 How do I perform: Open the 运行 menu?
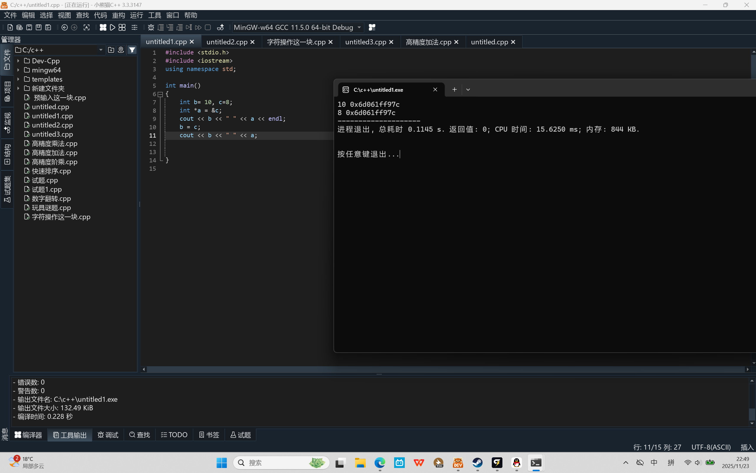pyautogui.click(x=136, y=15)
